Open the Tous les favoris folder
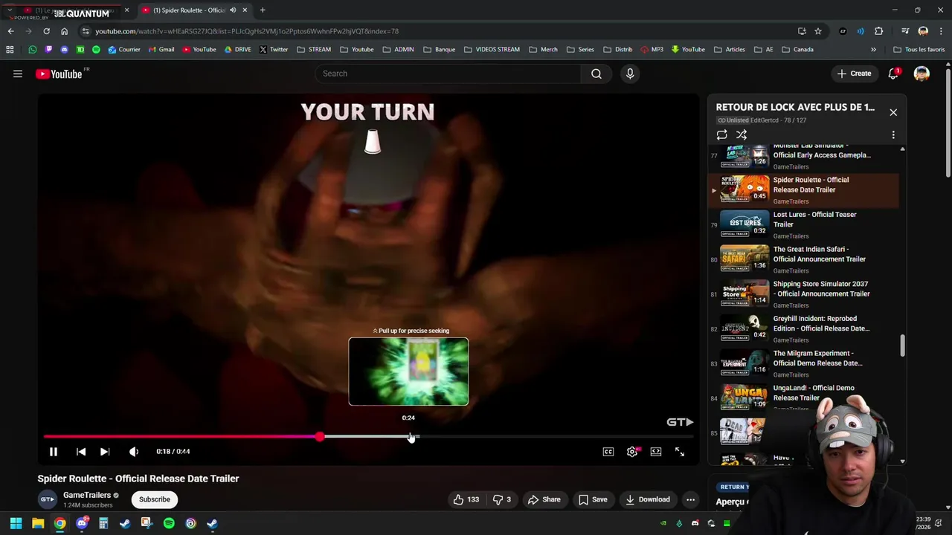The image size is (952, 535). pos(919,50)
